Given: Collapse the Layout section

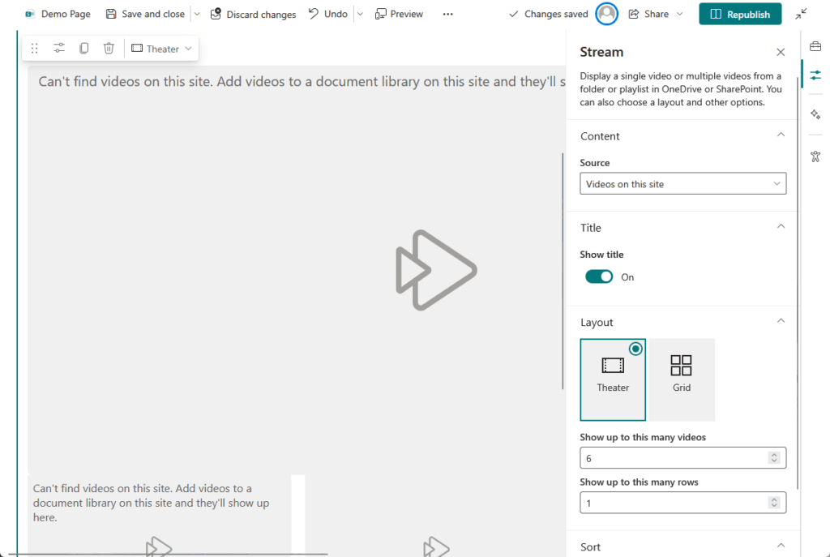Looking at the screenshot, I should [x=781, y=321].
